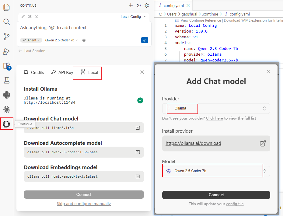This screenshot has height=216, width=283.
Task: Click the Ollama running green check status
Action: pyautogui.click(x=140, y=100)
